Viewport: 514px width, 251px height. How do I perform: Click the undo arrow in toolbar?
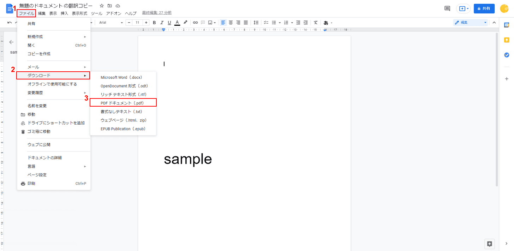10,23
